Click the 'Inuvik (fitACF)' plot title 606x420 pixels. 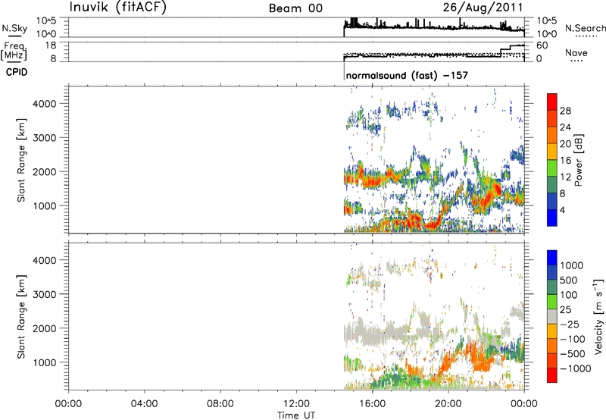point(118,8)
